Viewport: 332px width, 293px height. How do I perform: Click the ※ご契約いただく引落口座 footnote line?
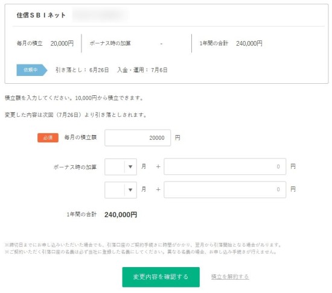(x=141, y=252)
